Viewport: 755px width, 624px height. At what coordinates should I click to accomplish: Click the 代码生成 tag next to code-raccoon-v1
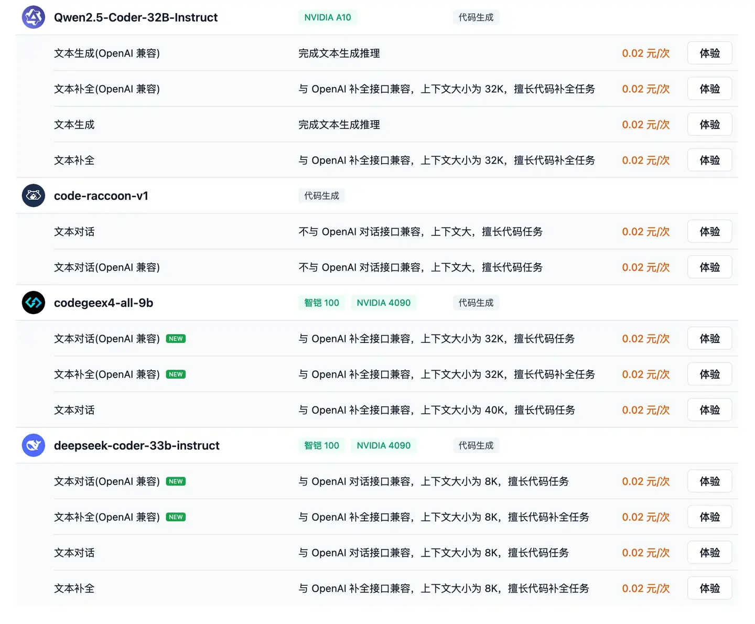pyautogui.click(x=321, y=196)
